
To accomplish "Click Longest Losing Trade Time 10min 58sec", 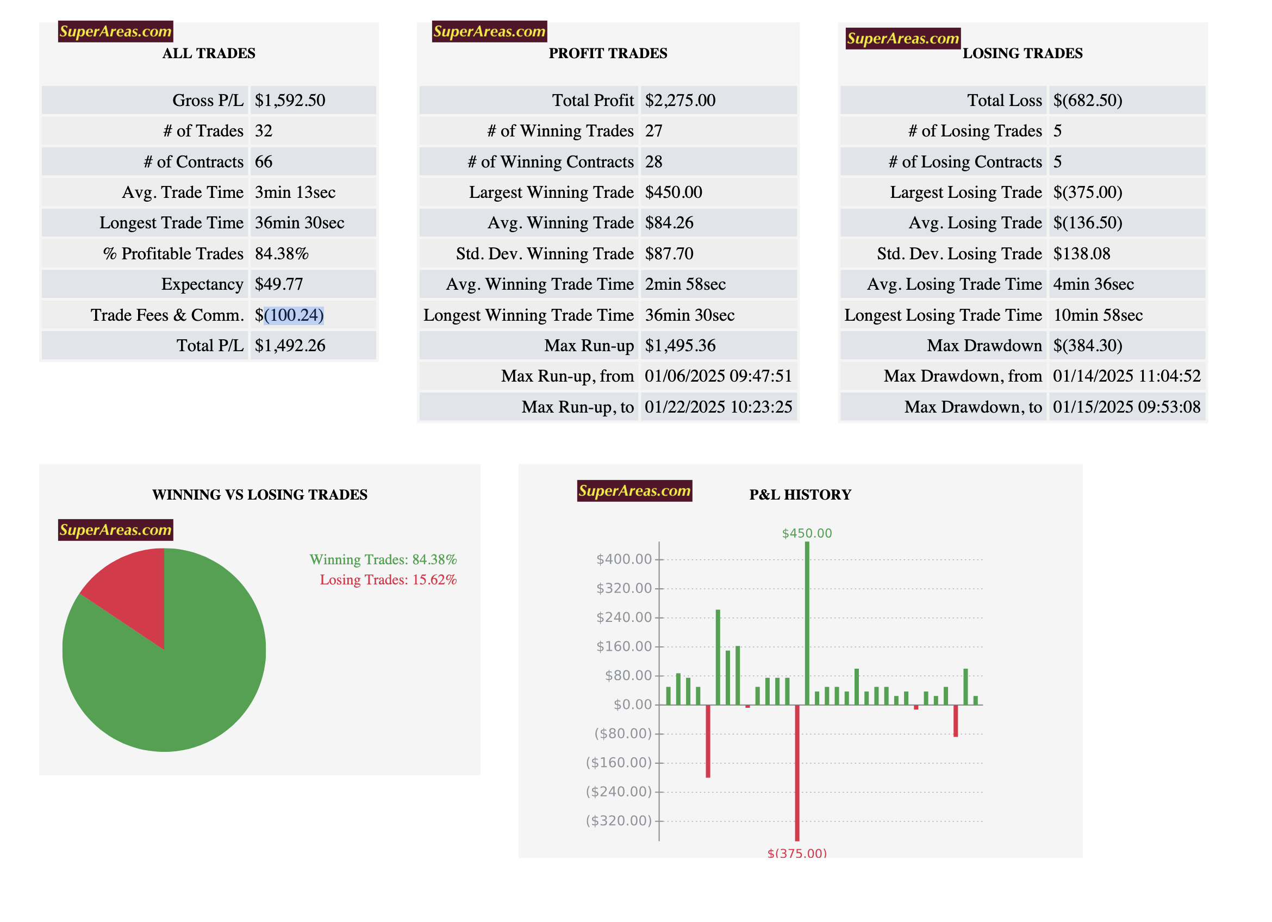I will tap(1098, 315).
